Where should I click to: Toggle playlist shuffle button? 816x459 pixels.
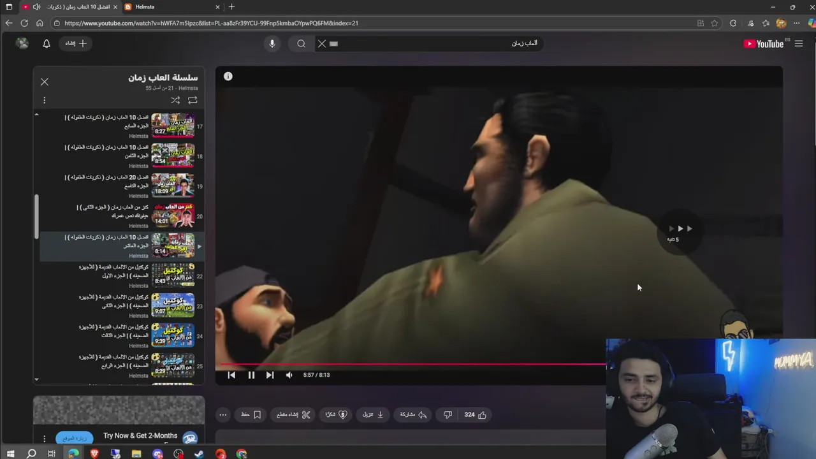coord(175,100)
